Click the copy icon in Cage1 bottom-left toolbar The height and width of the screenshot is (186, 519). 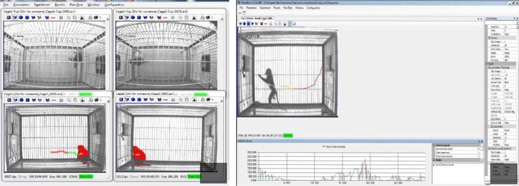[69, 100]
